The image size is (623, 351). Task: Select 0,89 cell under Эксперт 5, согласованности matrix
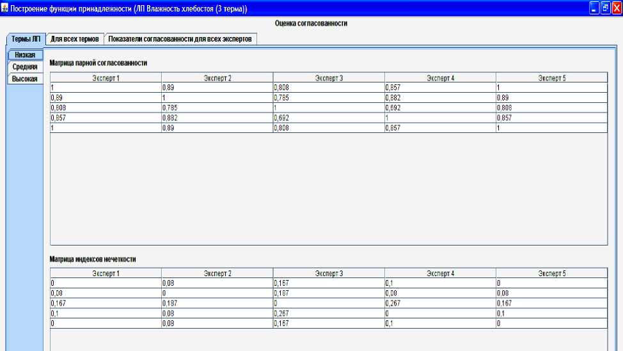click(x=552, y=98)
